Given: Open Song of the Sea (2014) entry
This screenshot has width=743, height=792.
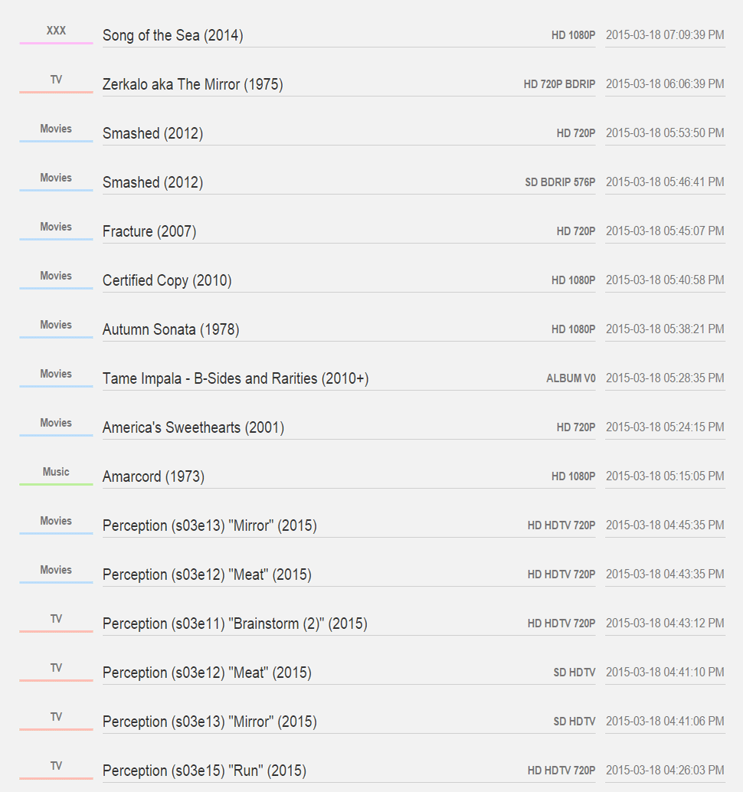Looking at the screenshot, I should [x=173, y=35].
